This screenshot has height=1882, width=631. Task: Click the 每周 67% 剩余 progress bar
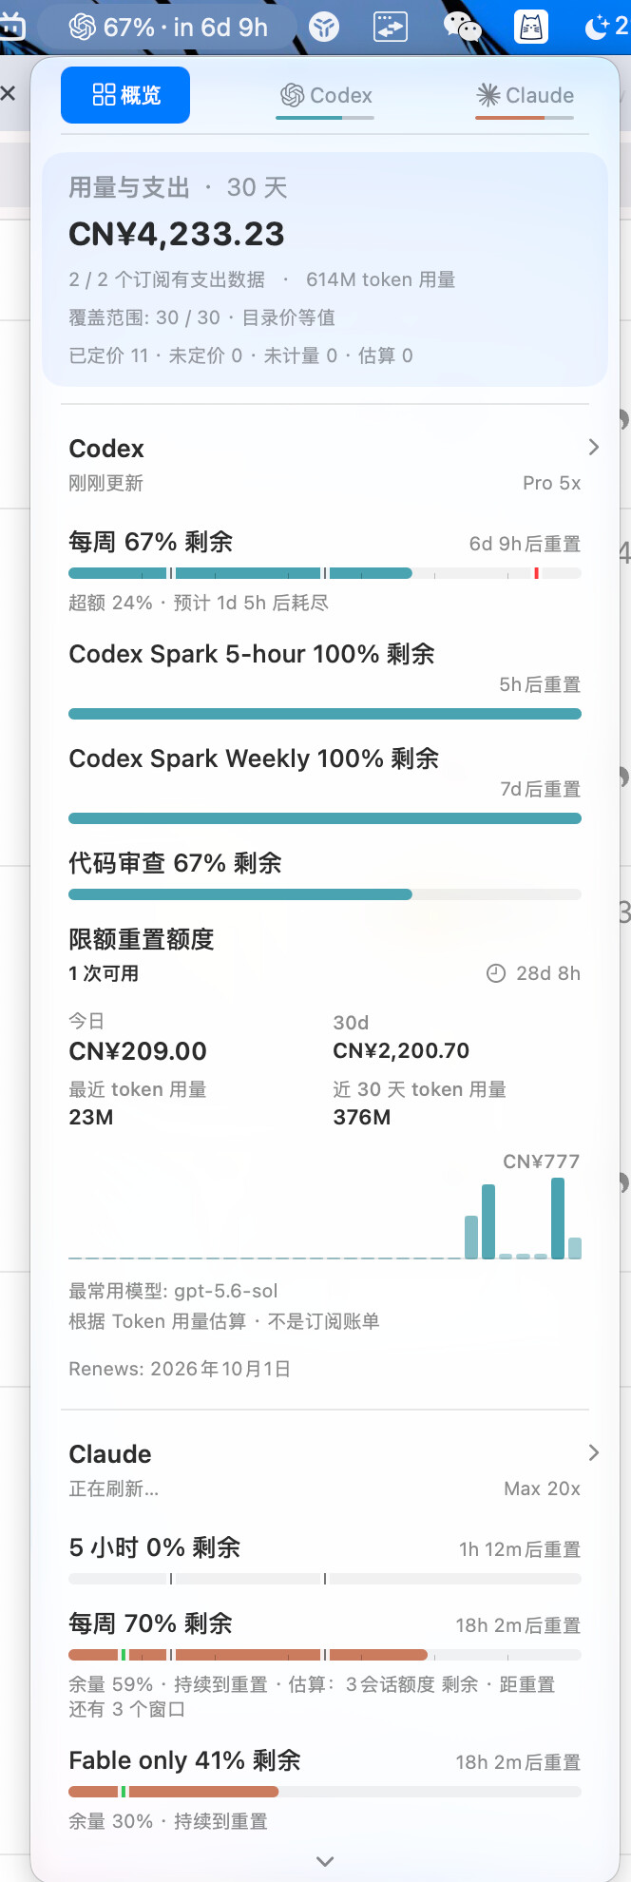pyautogui.click(x=325, y=573)
